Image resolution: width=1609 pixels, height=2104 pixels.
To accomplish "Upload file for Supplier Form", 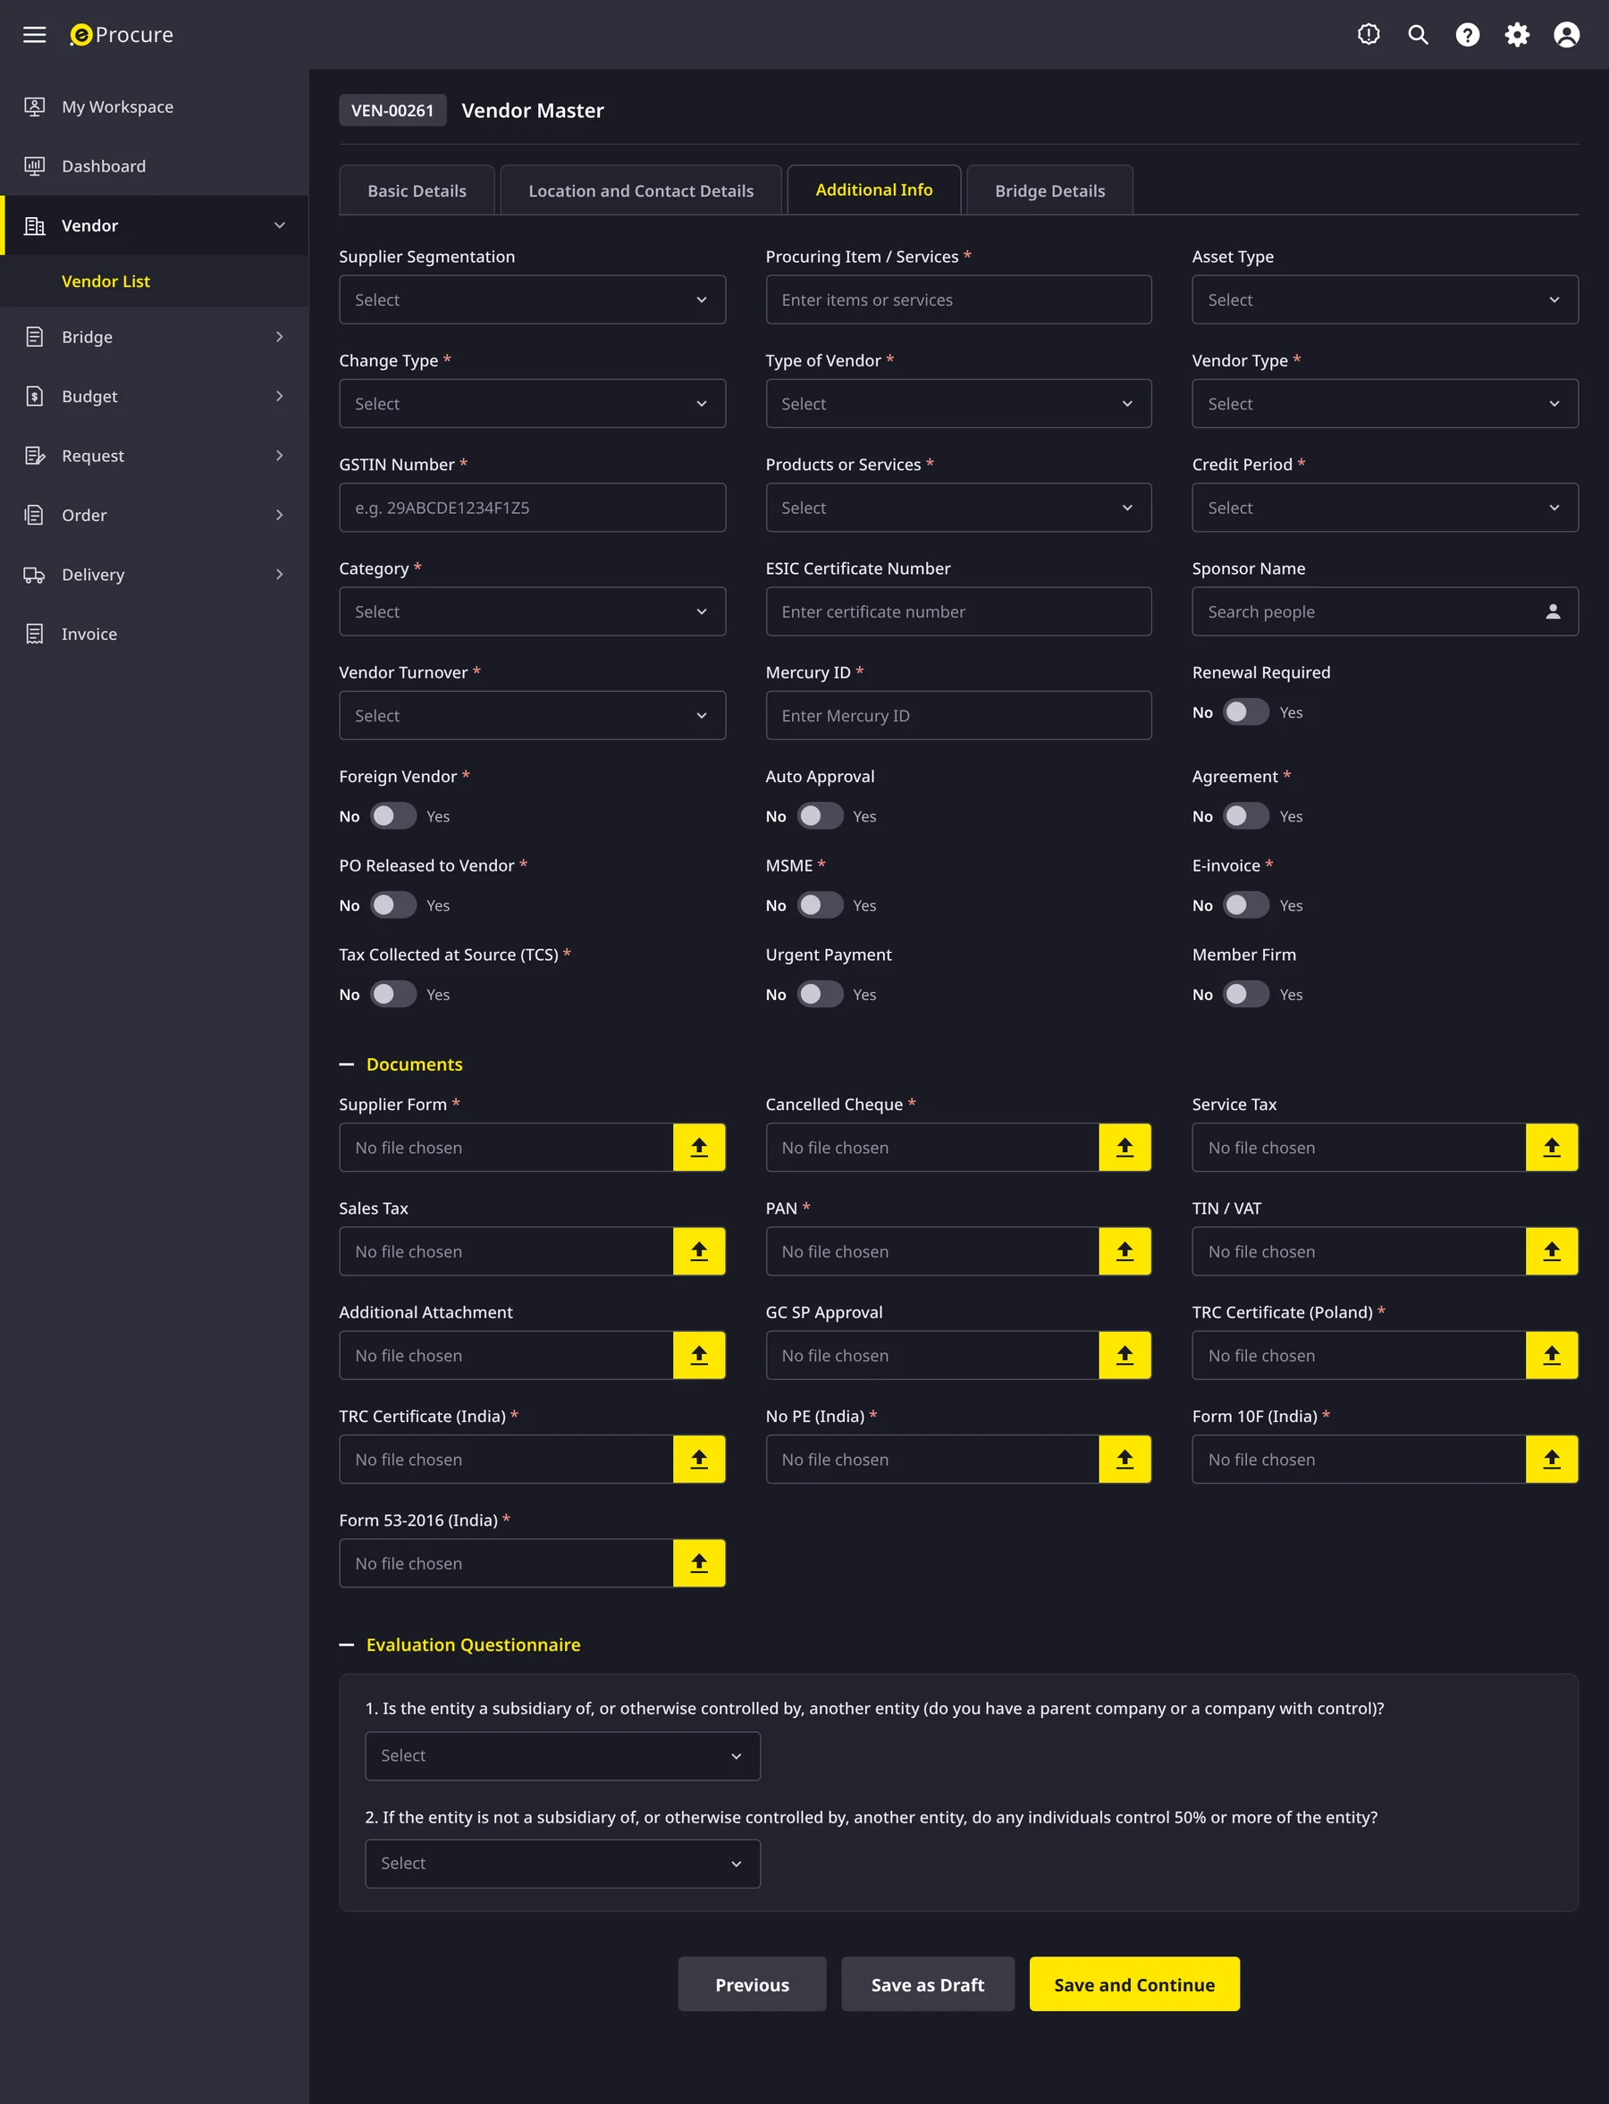I will pyautogui.click(x=699, y=1148).
